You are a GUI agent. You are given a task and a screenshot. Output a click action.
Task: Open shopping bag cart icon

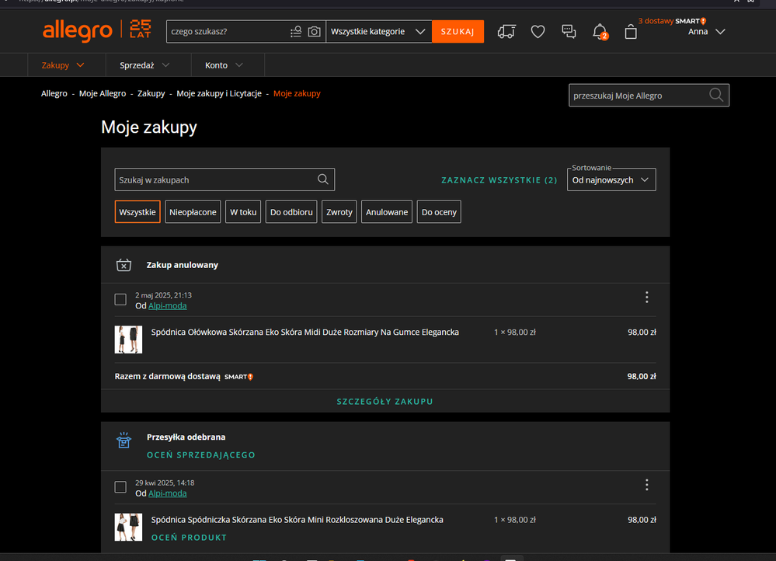pos(631,32)
